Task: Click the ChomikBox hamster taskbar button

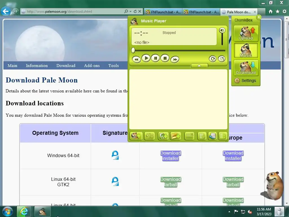Action: tap(42, 211)
